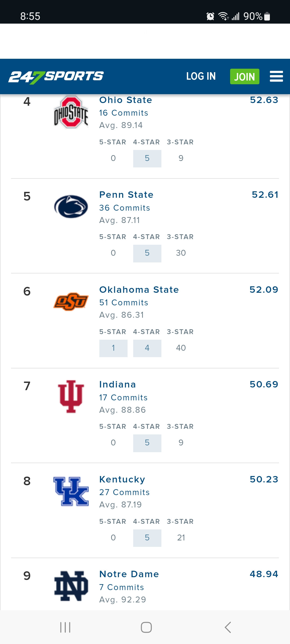Viewport: 290px width, 644px height.
Task: Open the Notre Dame team name link
Action: (129, 574)
